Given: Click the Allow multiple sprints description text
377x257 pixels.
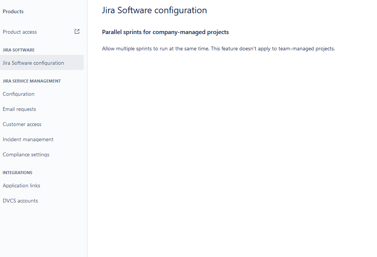Looking at the screenshot, I should pyautogui.click(x=218, y=48).
